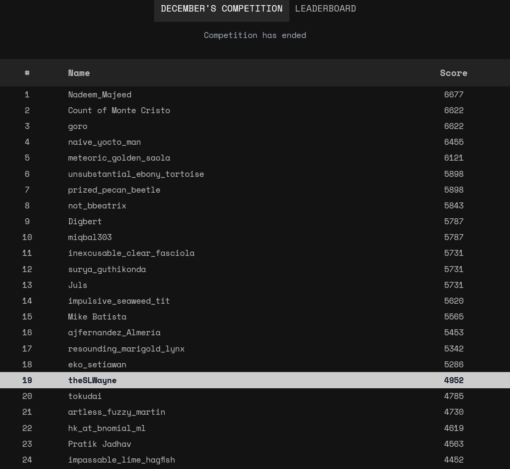Click the score 5453
The width and height of the screenshot is (510, 469).
[454, 333]
